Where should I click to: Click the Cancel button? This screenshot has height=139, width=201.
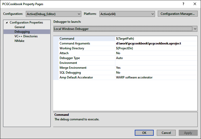coord(166,133)
